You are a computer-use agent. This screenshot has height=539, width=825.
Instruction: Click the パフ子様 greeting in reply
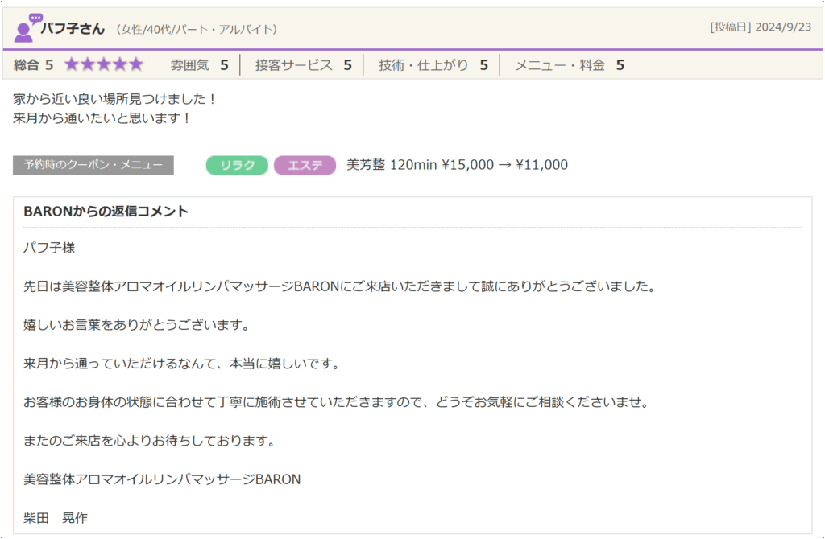point(49,248)
